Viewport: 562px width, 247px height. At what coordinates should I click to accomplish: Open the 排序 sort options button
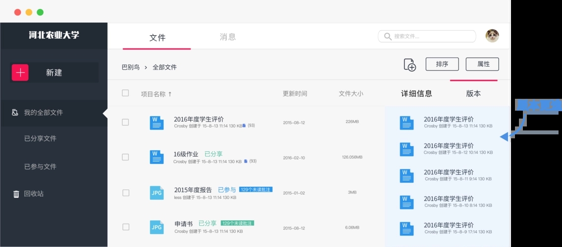tap(442, 64)
